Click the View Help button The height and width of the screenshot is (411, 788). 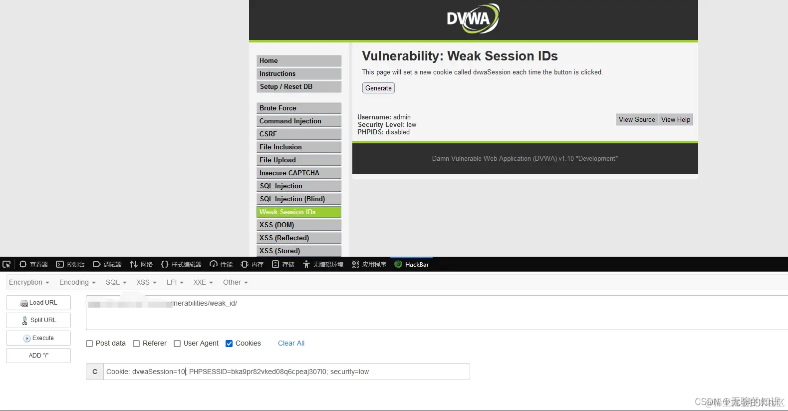(x=676, y=119)
